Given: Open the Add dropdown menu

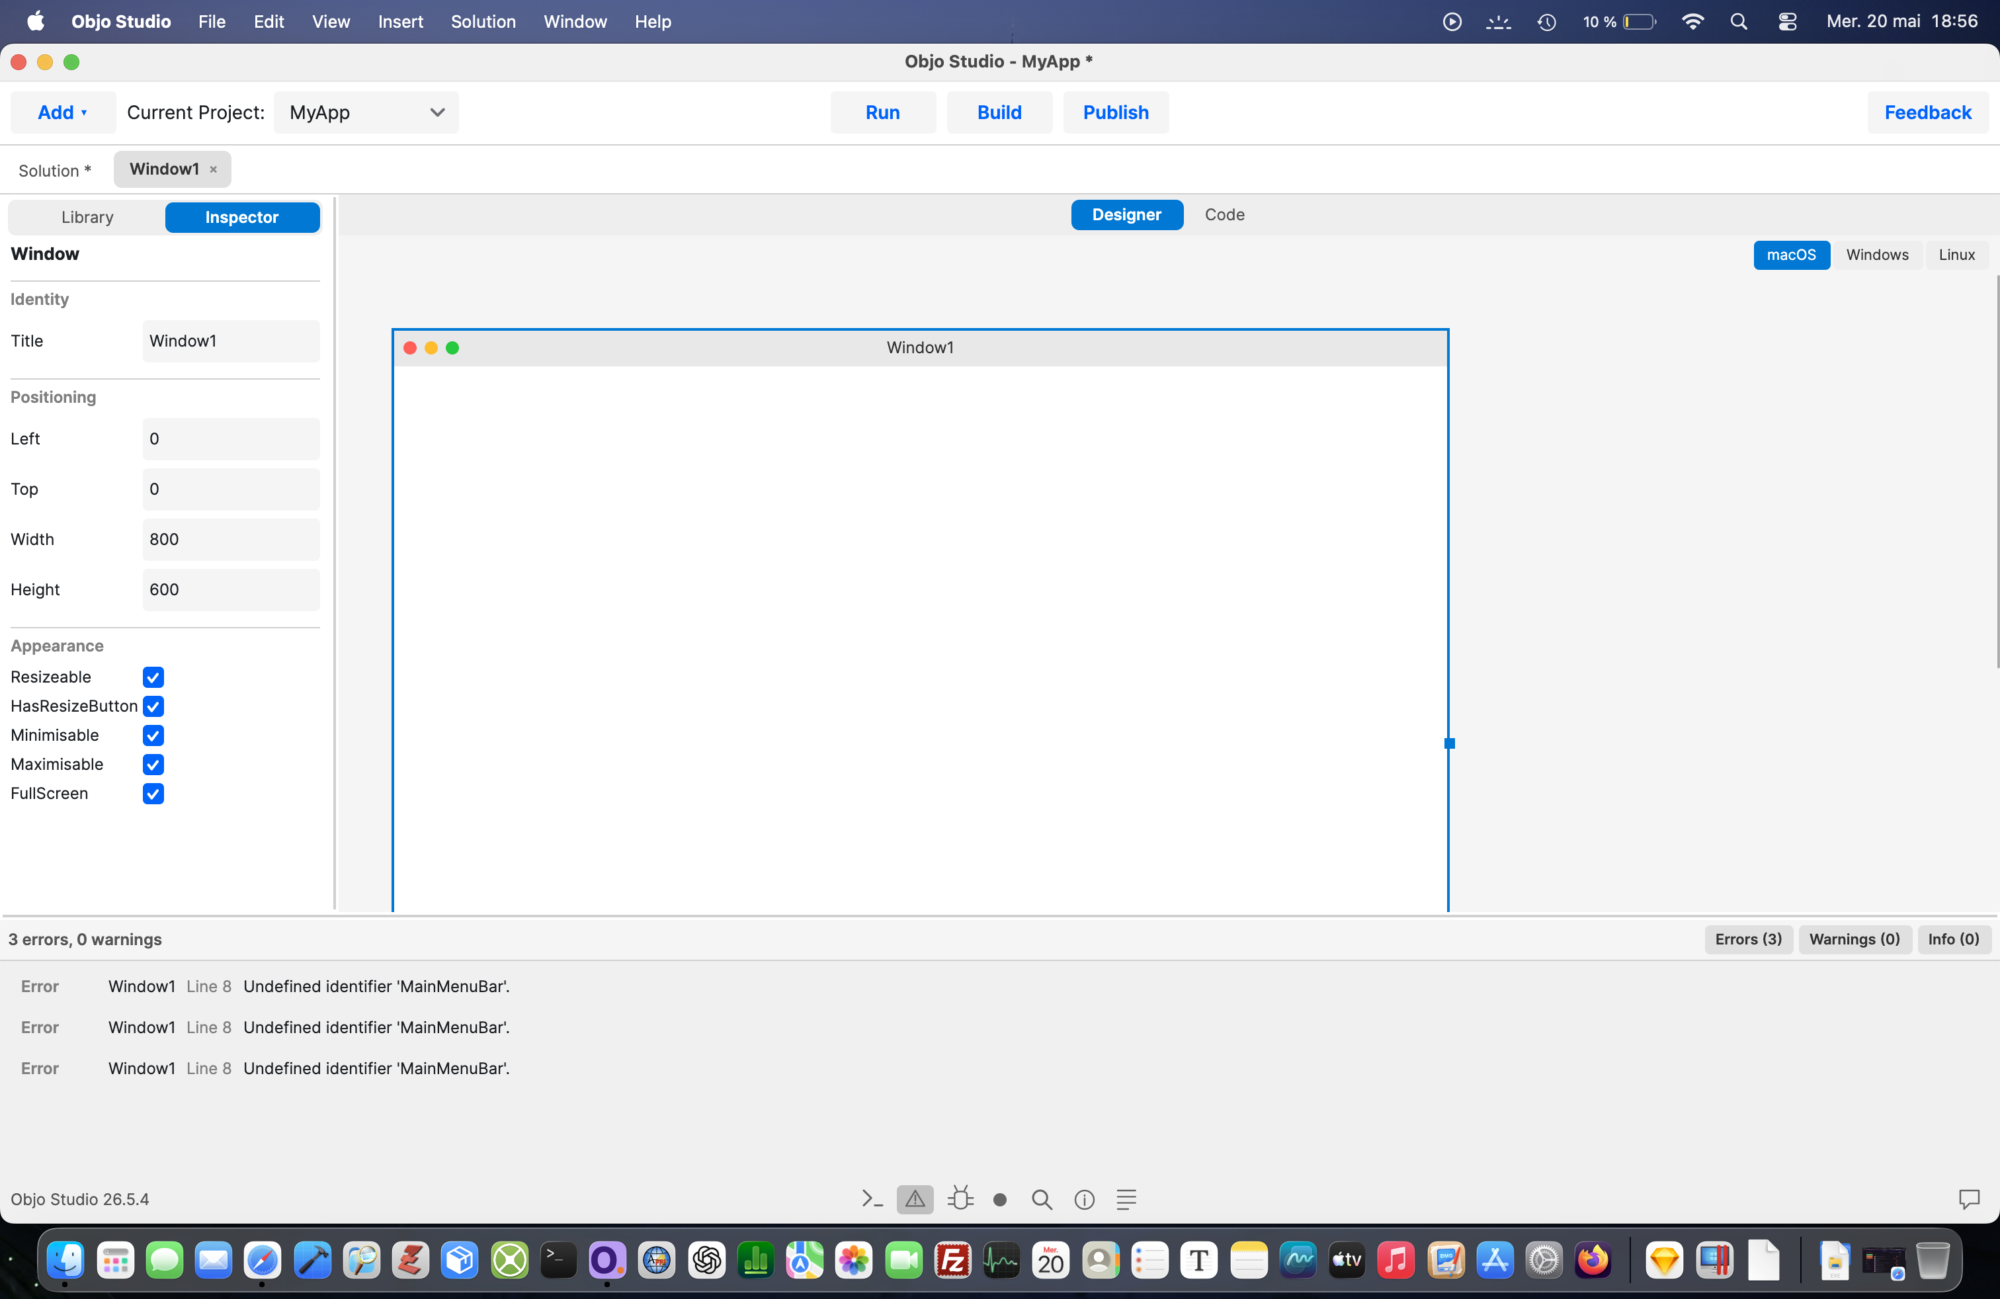Looking at the screenshot, I should (x=62, y=112).
